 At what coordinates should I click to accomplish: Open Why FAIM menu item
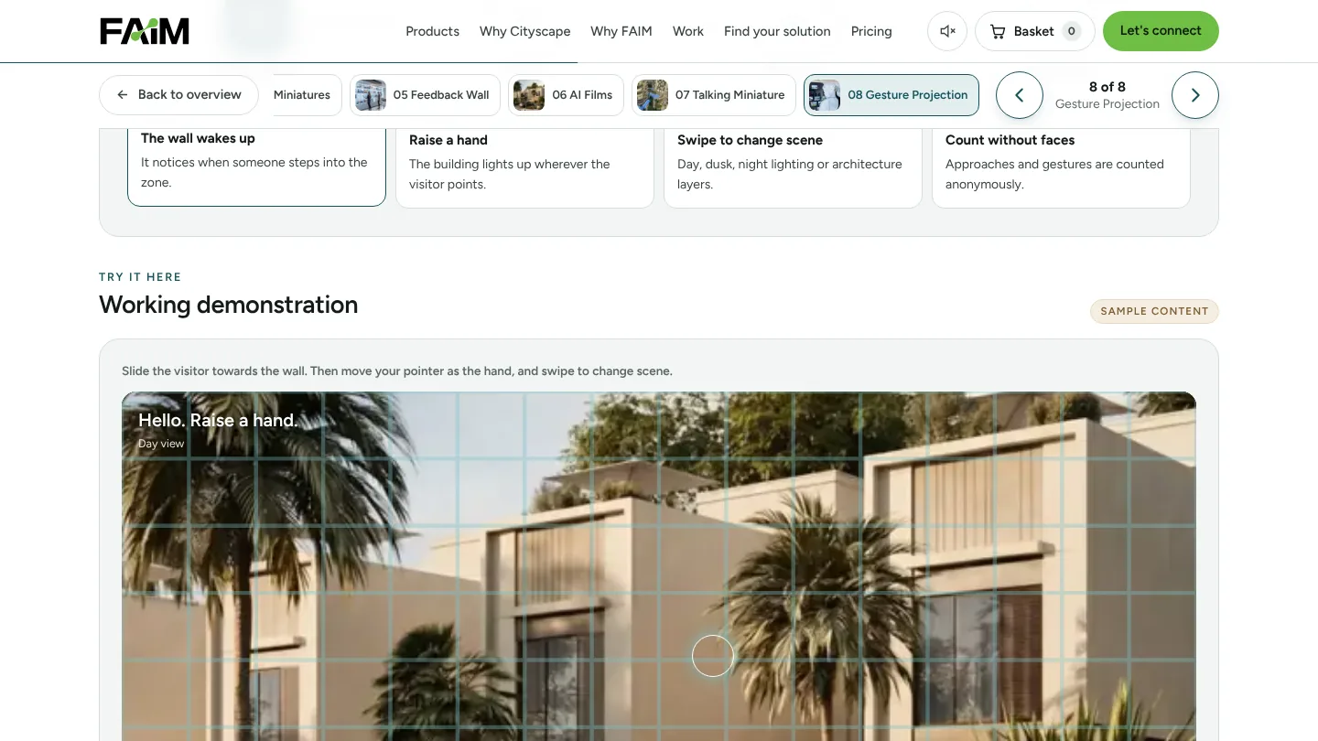click(x=621, y=31)
